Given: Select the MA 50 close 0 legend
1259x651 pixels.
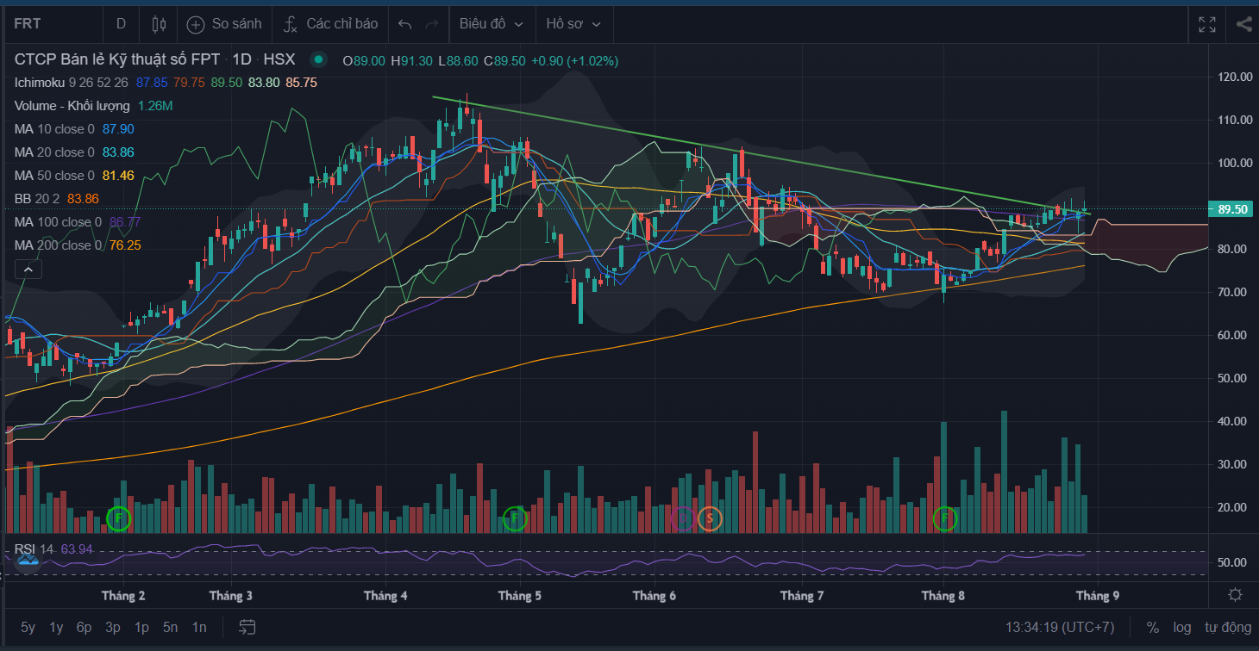Looking at the screenshot, I should (x=55, y=176).
